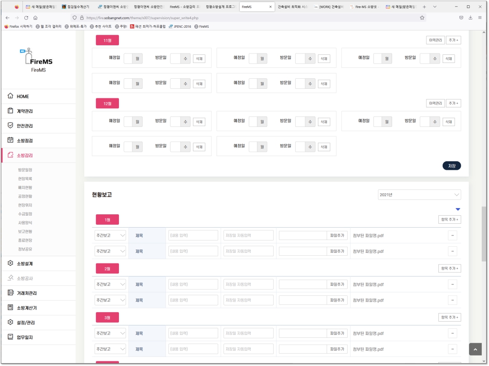Bookmark this page with the star icon
489x366 pixels.
point(422,17)
